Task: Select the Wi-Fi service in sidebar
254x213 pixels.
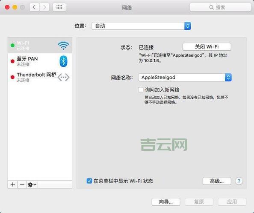Action: [x=40, y=45]
